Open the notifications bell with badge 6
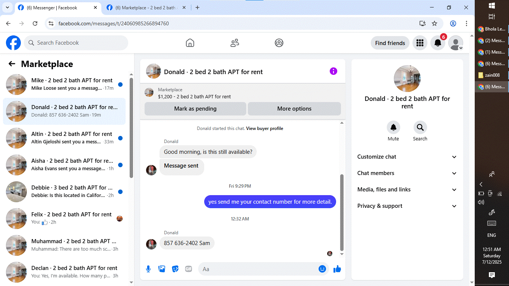 438,43
